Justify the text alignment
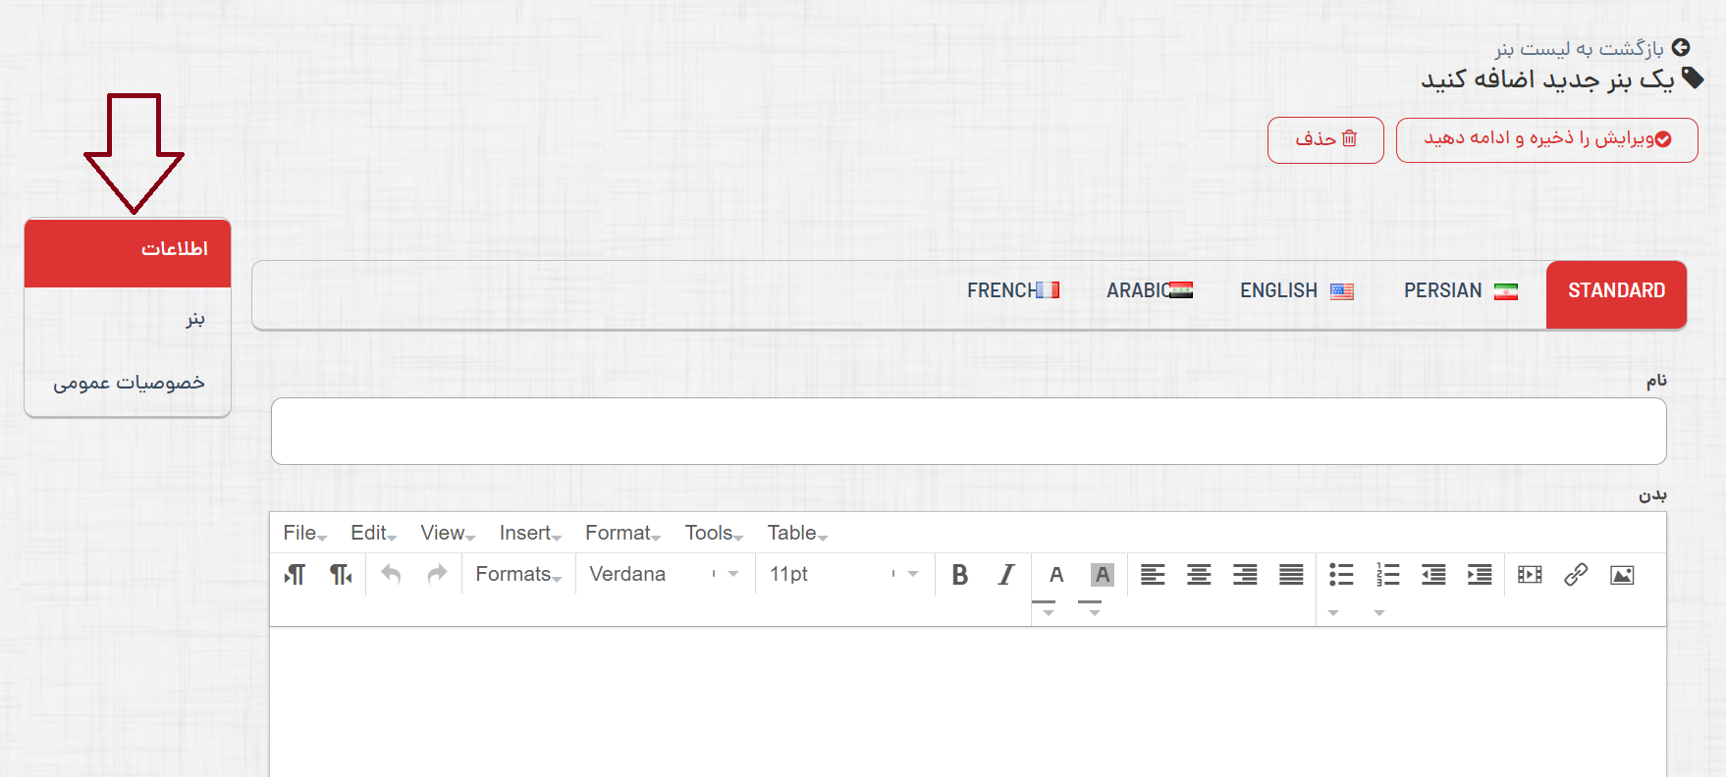 click(x=1291, y=575)
